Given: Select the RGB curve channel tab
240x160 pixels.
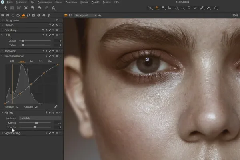Looking at the screenshot, I should click(12, 61).
